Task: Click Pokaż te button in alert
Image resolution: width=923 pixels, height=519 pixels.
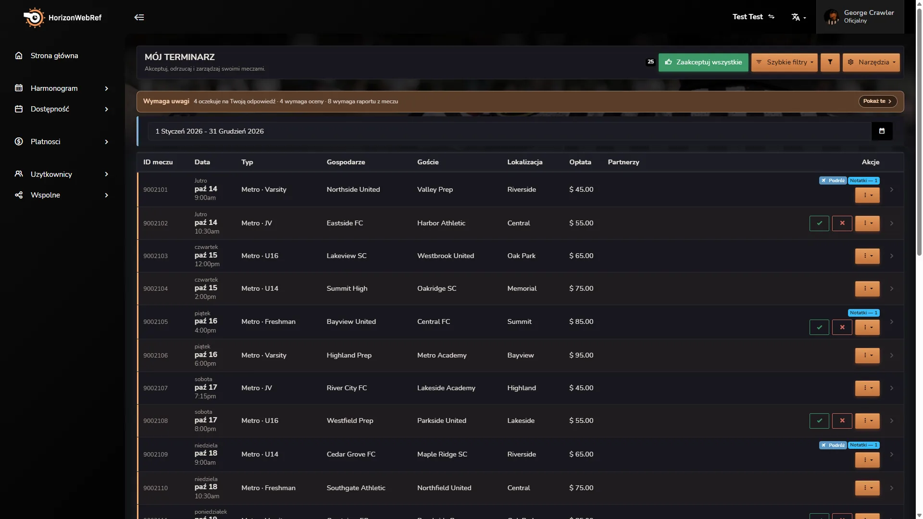Action: (x=877, y=101)
